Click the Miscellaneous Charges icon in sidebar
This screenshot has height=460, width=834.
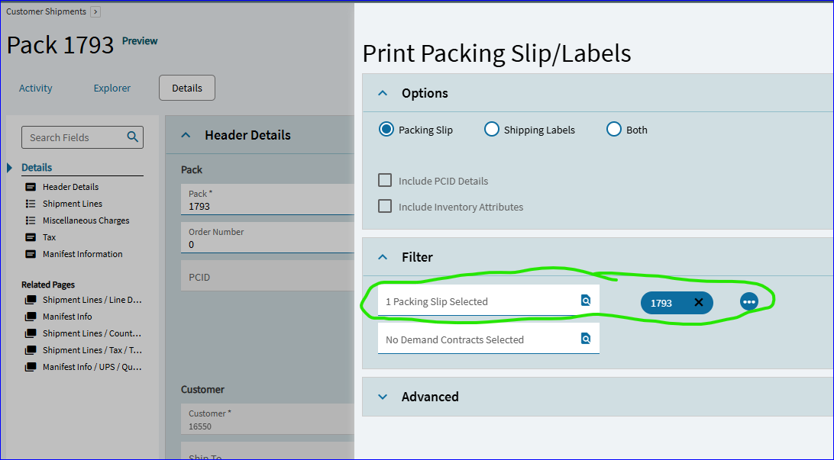click(31, 220)
